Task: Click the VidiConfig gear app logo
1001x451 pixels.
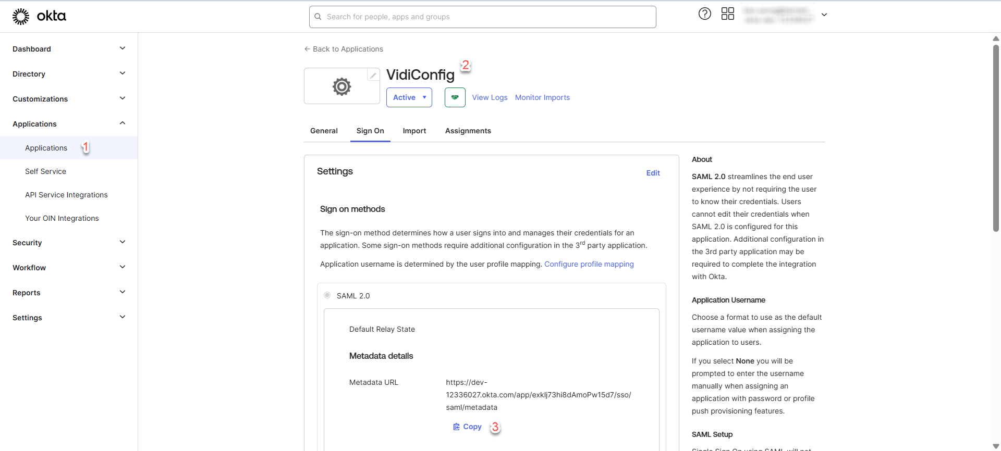Action: [x=341, y=86]
